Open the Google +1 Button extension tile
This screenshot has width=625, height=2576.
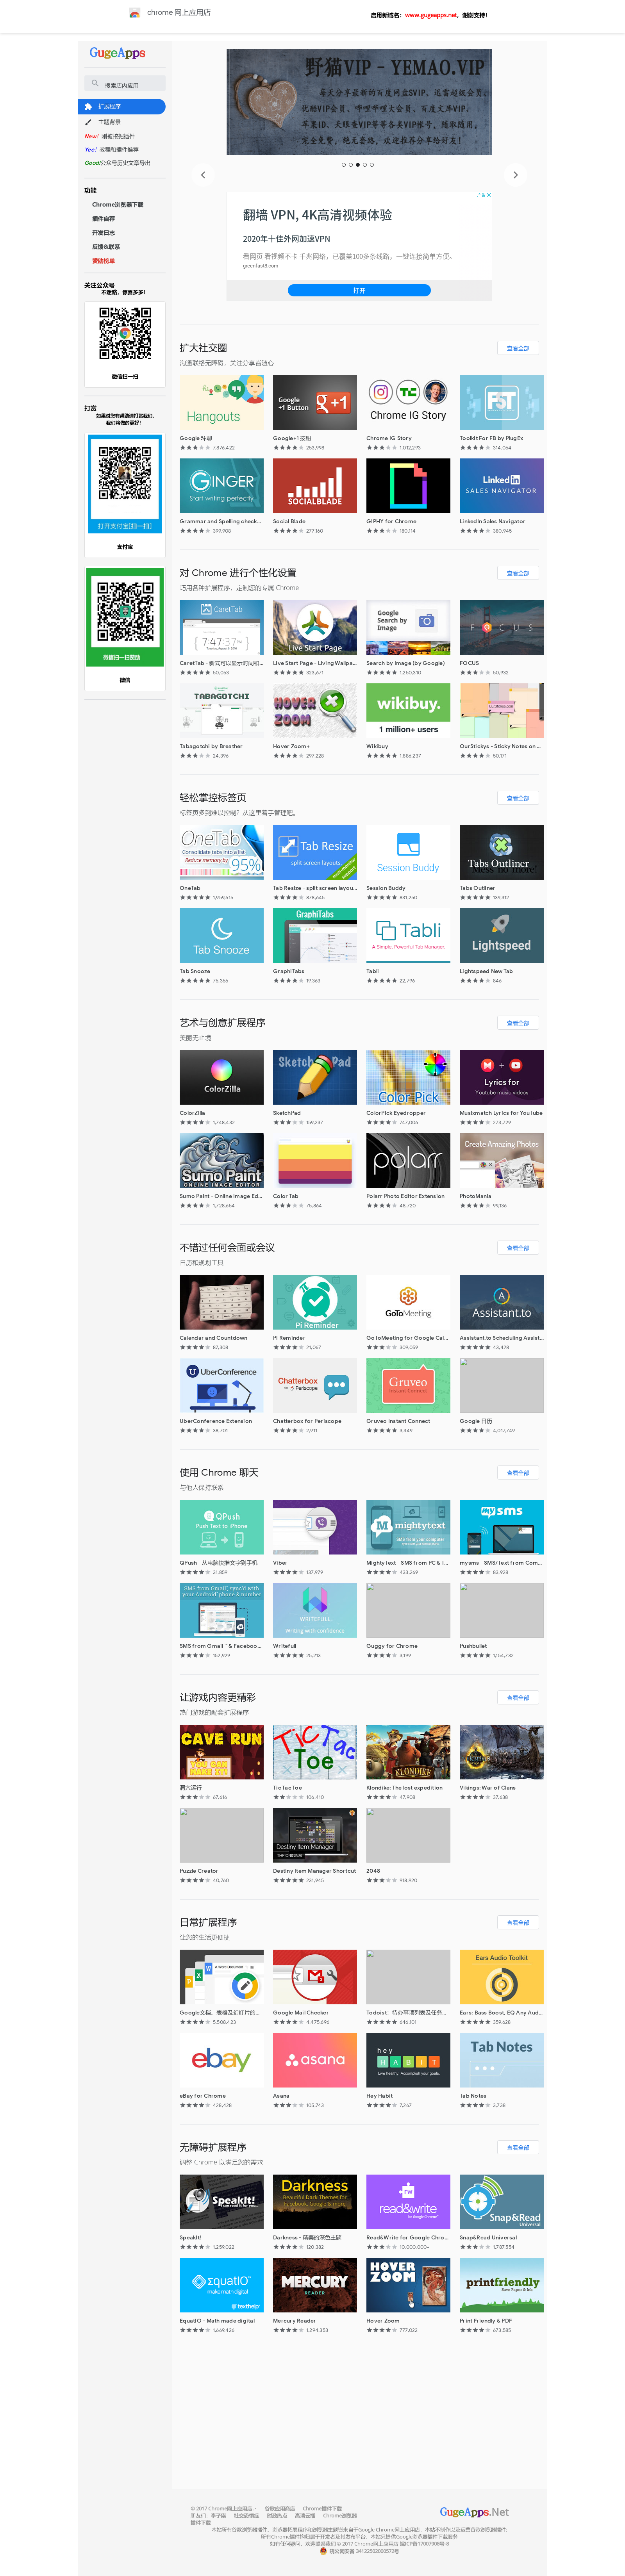click(314, 402)
